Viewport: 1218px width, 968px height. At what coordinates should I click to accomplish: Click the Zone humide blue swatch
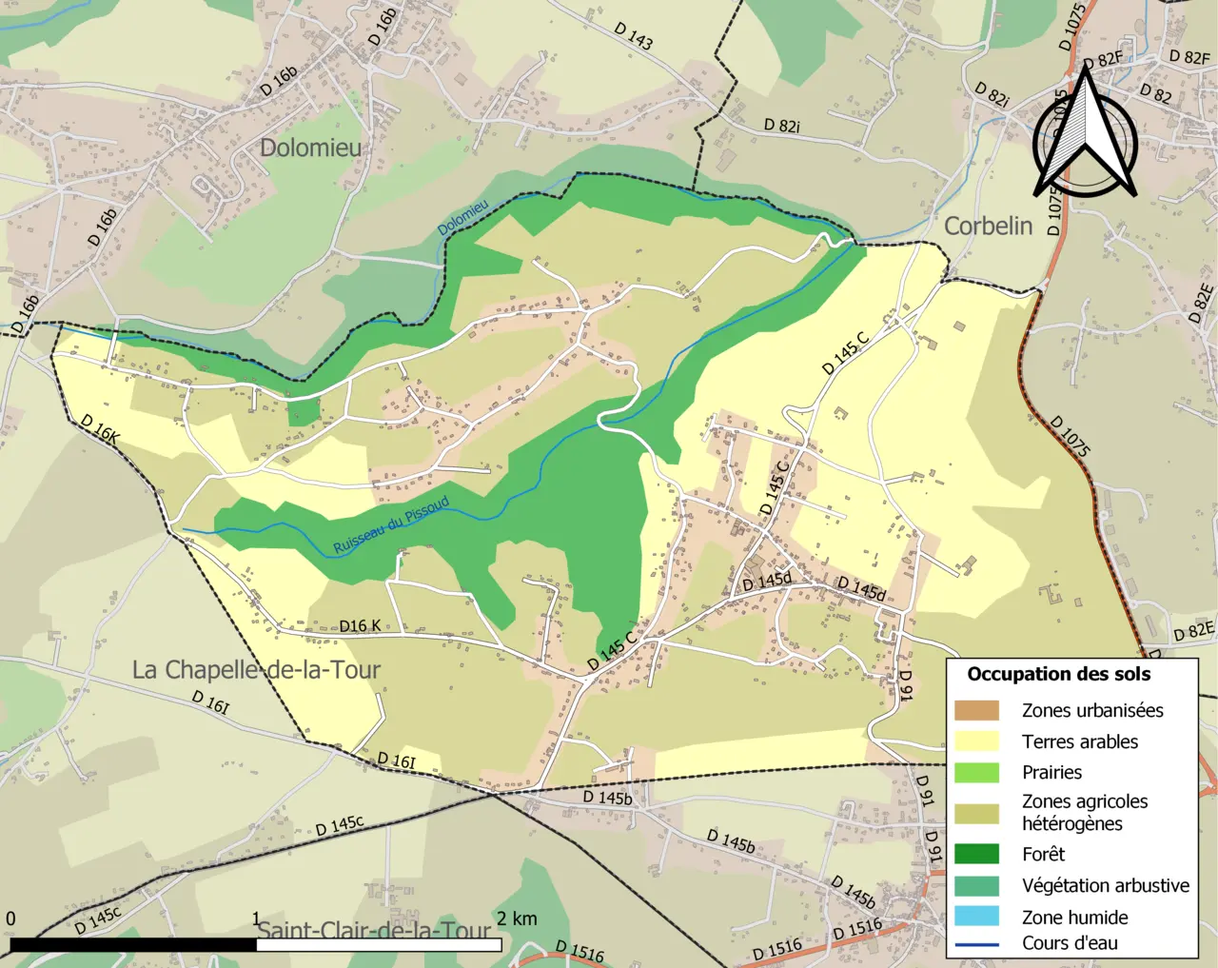977,917
